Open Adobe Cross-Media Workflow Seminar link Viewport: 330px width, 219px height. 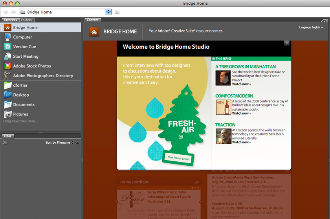tap(243, 177)
